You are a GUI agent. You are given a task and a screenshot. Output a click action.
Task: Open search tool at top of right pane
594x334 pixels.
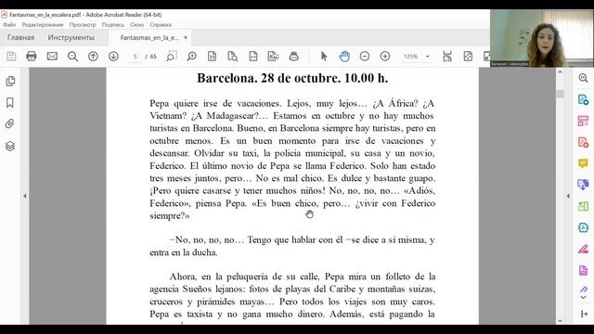583,78
